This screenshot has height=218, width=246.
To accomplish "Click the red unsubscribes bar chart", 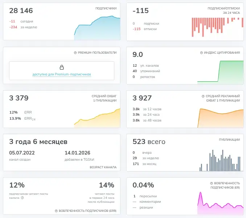I will (x=217, y=27).
